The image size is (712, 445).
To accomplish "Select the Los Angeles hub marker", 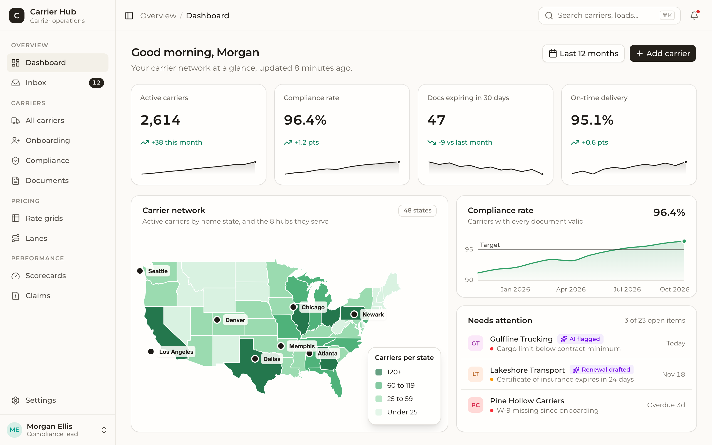I will pos(151,351).
